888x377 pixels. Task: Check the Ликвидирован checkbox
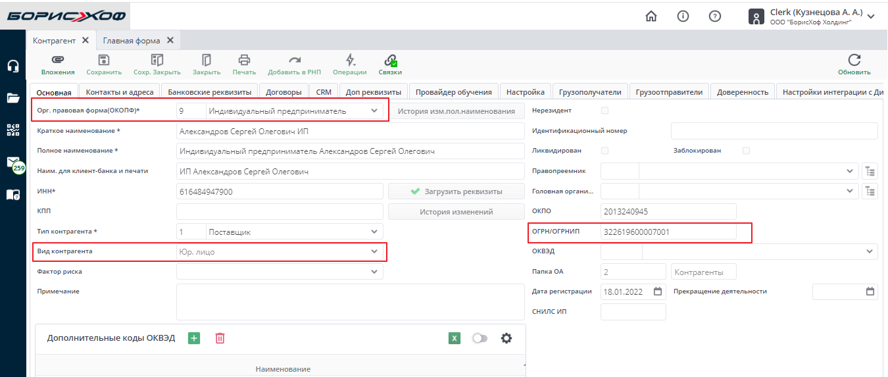[604, 151]
